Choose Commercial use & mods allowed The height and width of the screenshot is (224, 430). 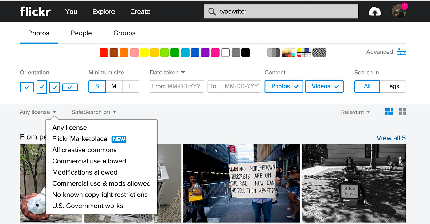101,183
